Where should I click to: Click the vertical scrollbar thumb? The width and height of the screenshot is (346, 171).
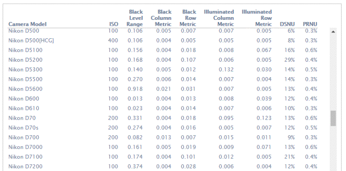click(333, 119)
